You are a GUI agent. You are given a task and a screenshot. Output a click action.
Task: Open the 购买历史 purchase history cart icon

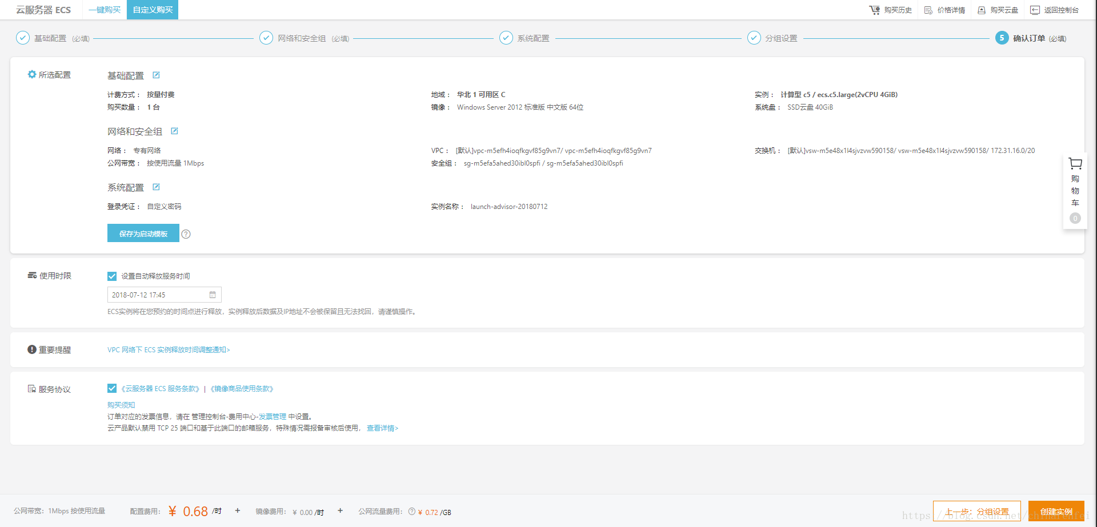pyautogui.click(x=874, y=10)
